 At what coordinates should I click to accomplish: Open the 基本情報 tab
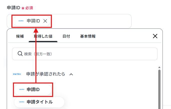(88, 36)
